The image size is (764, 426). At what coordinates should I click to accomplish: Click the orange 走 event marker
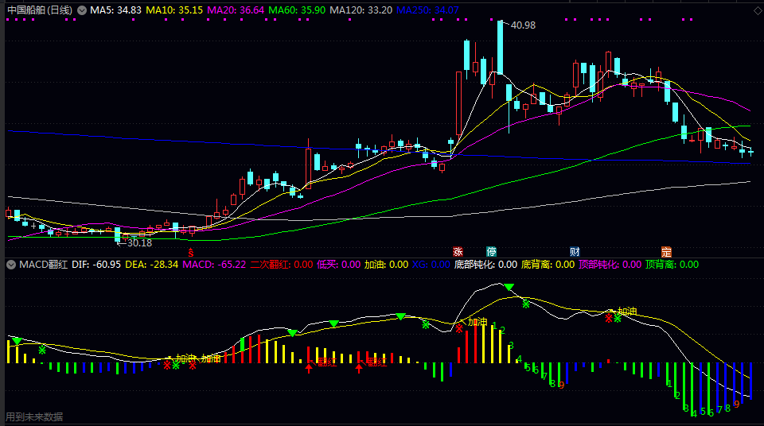click(x=666, y=251)
